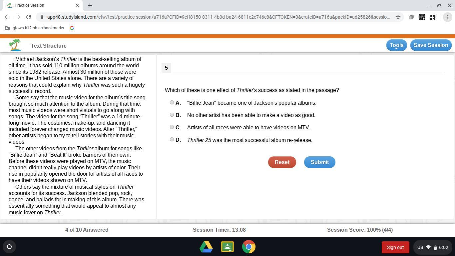
Task: Open the new tab plus button
Action: [x=90, y=5]
